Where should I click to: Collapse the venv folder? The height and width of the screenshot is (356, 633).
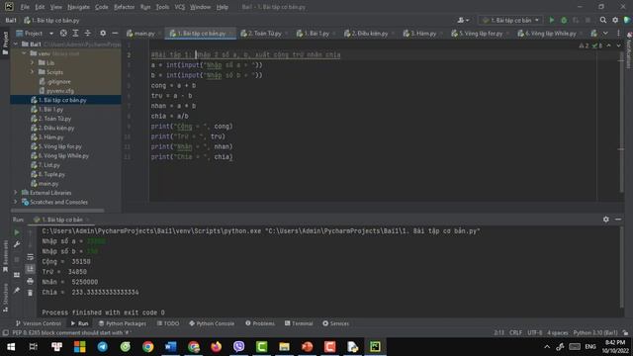click(x=24, y=53)
